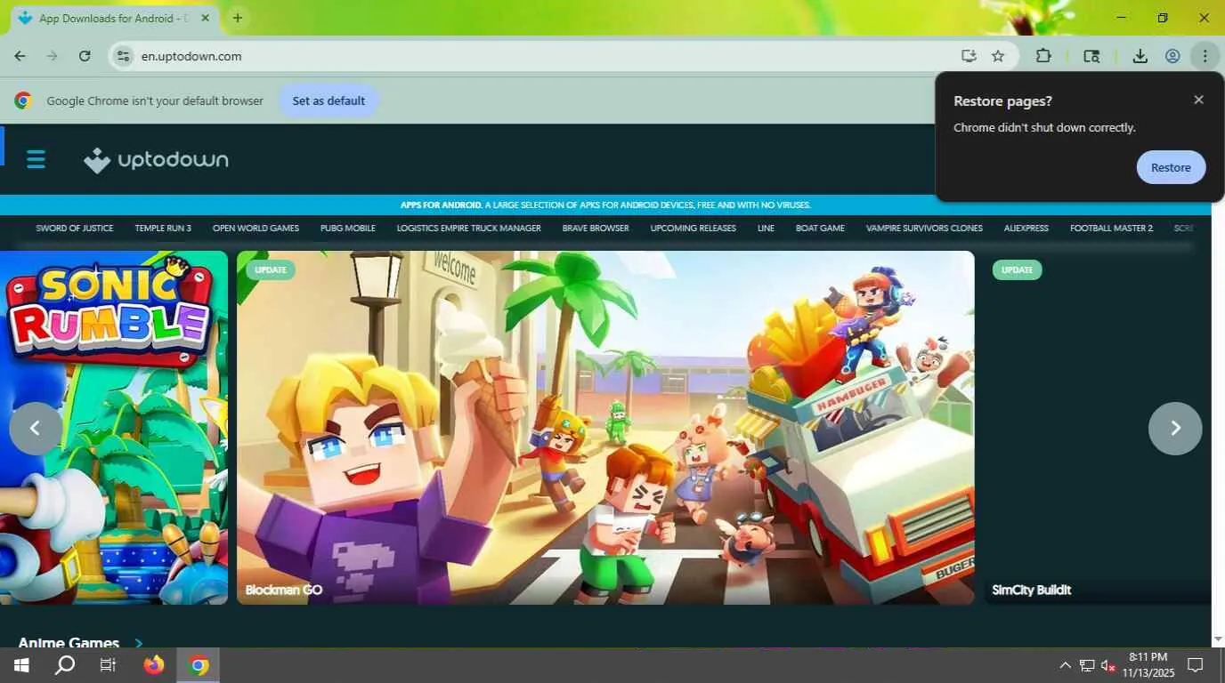1225x683 pixels.
Task: Go to the Brave Browser page
Action: click(596, 229)
